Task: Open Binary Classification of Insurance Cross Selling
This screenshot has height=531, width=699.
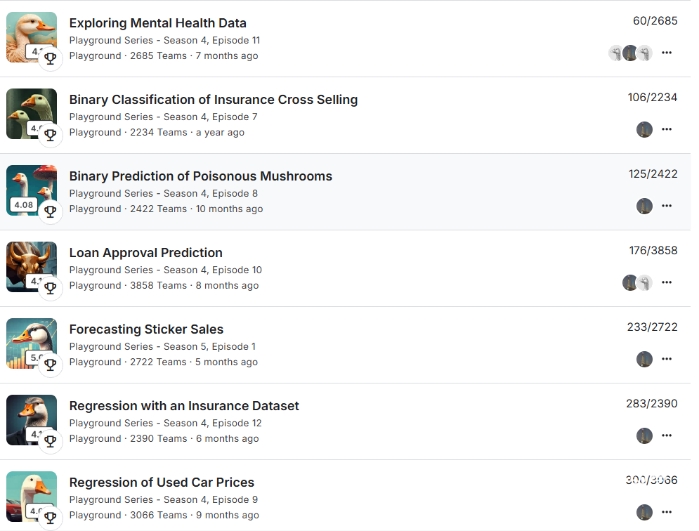Action: [x=213, y=100]
